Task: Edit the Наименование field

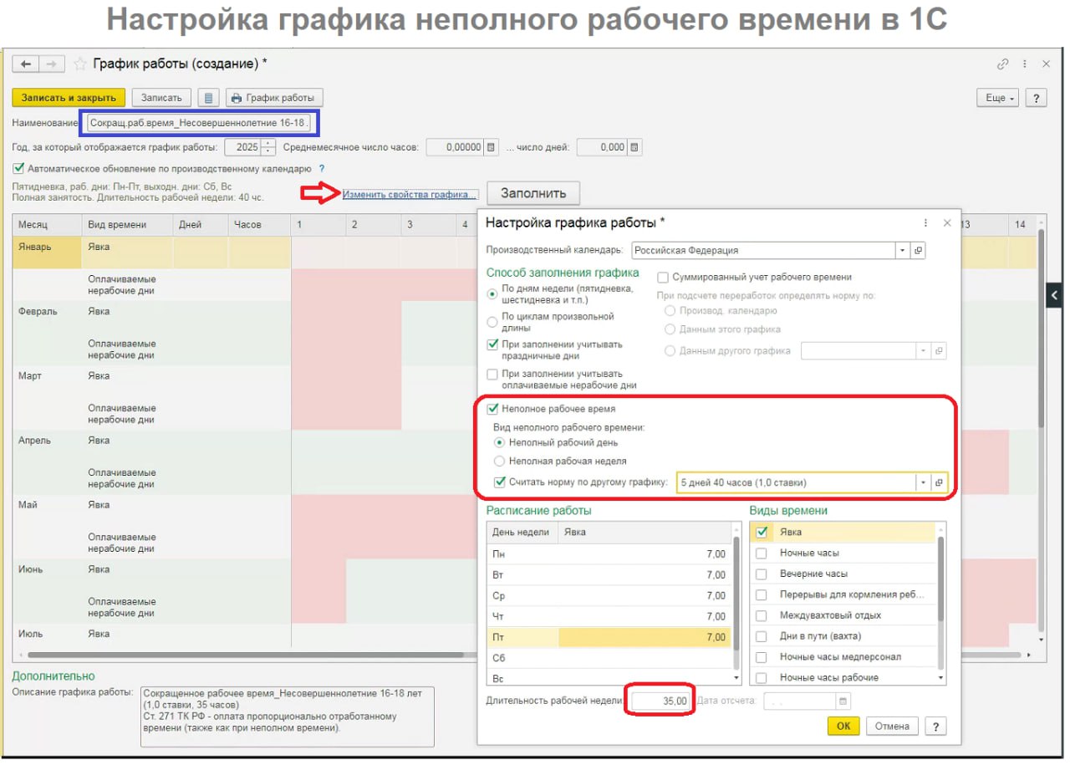Action: point(201,124)
